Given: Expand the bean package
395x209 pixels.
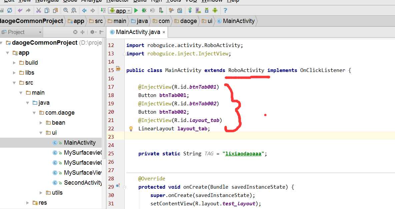Looking at the screenshot, I should tap(41, 123).
